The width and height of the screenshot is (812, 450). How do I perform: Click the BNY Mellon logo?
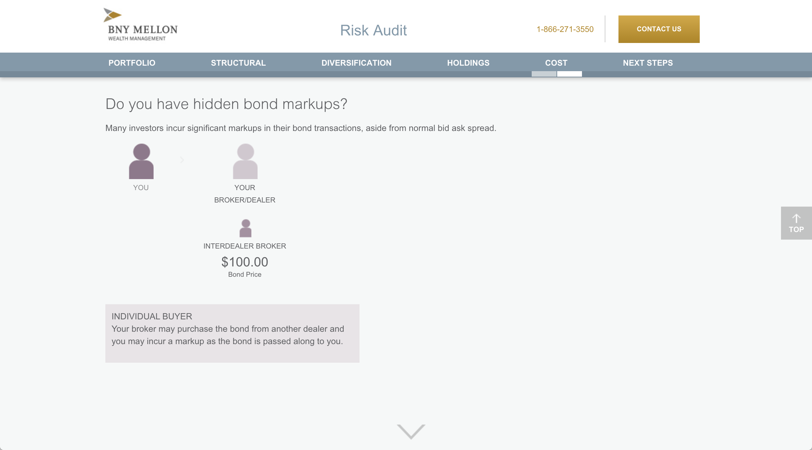click(140, 25)
